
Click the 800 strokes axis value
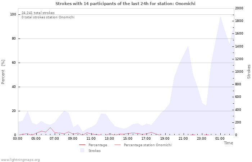click(x=238, y=84)
